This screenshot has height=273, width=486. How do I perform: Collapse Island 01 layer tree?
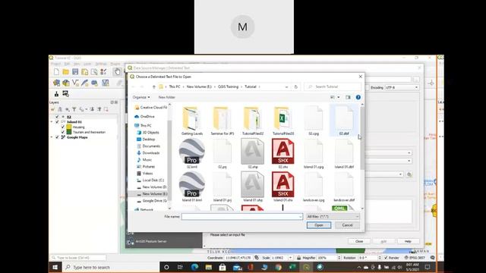pos(52,122)
